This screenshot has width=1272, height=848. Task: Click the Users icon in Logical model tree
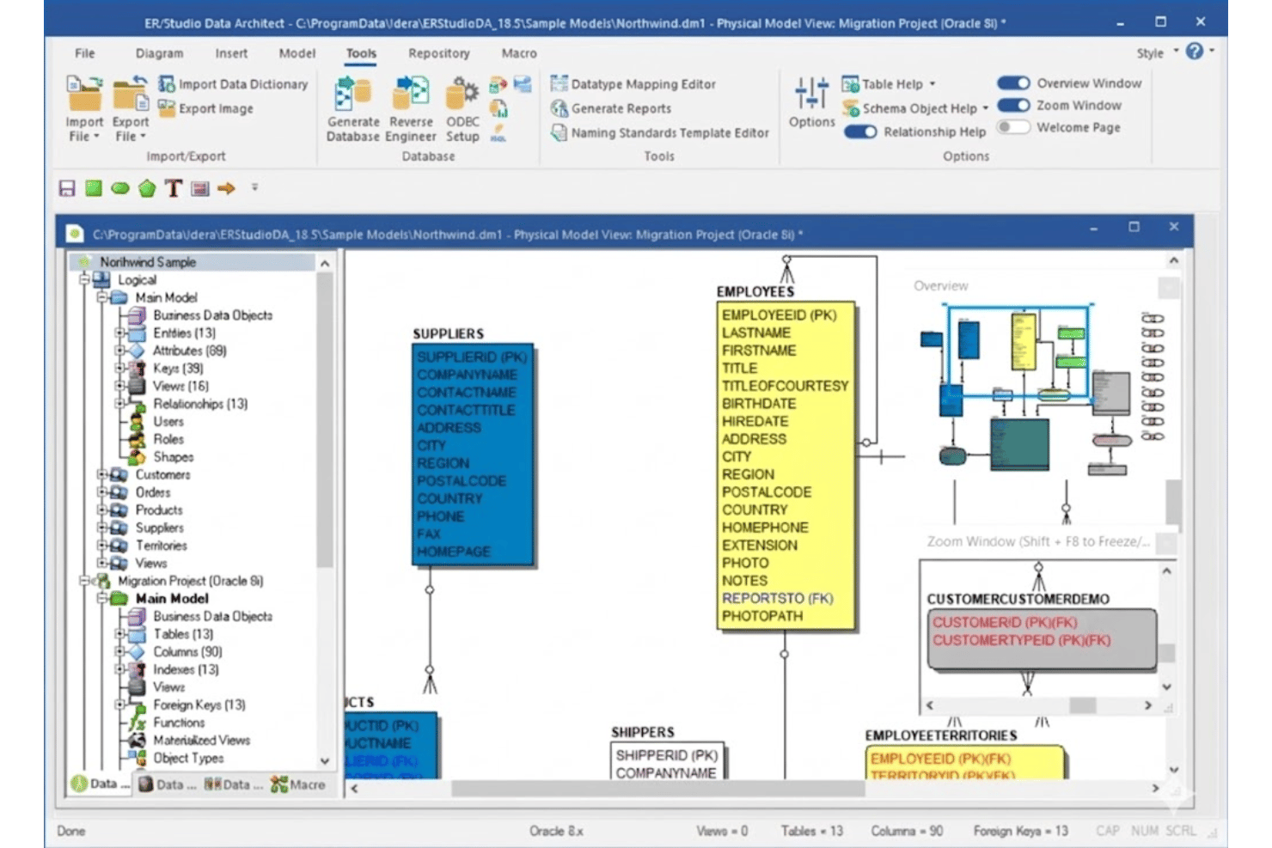136,422
